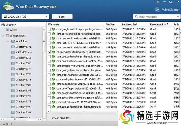Expand the New folder tree node
This screenshot has width=181, height=126.
(x=8, y=41)
